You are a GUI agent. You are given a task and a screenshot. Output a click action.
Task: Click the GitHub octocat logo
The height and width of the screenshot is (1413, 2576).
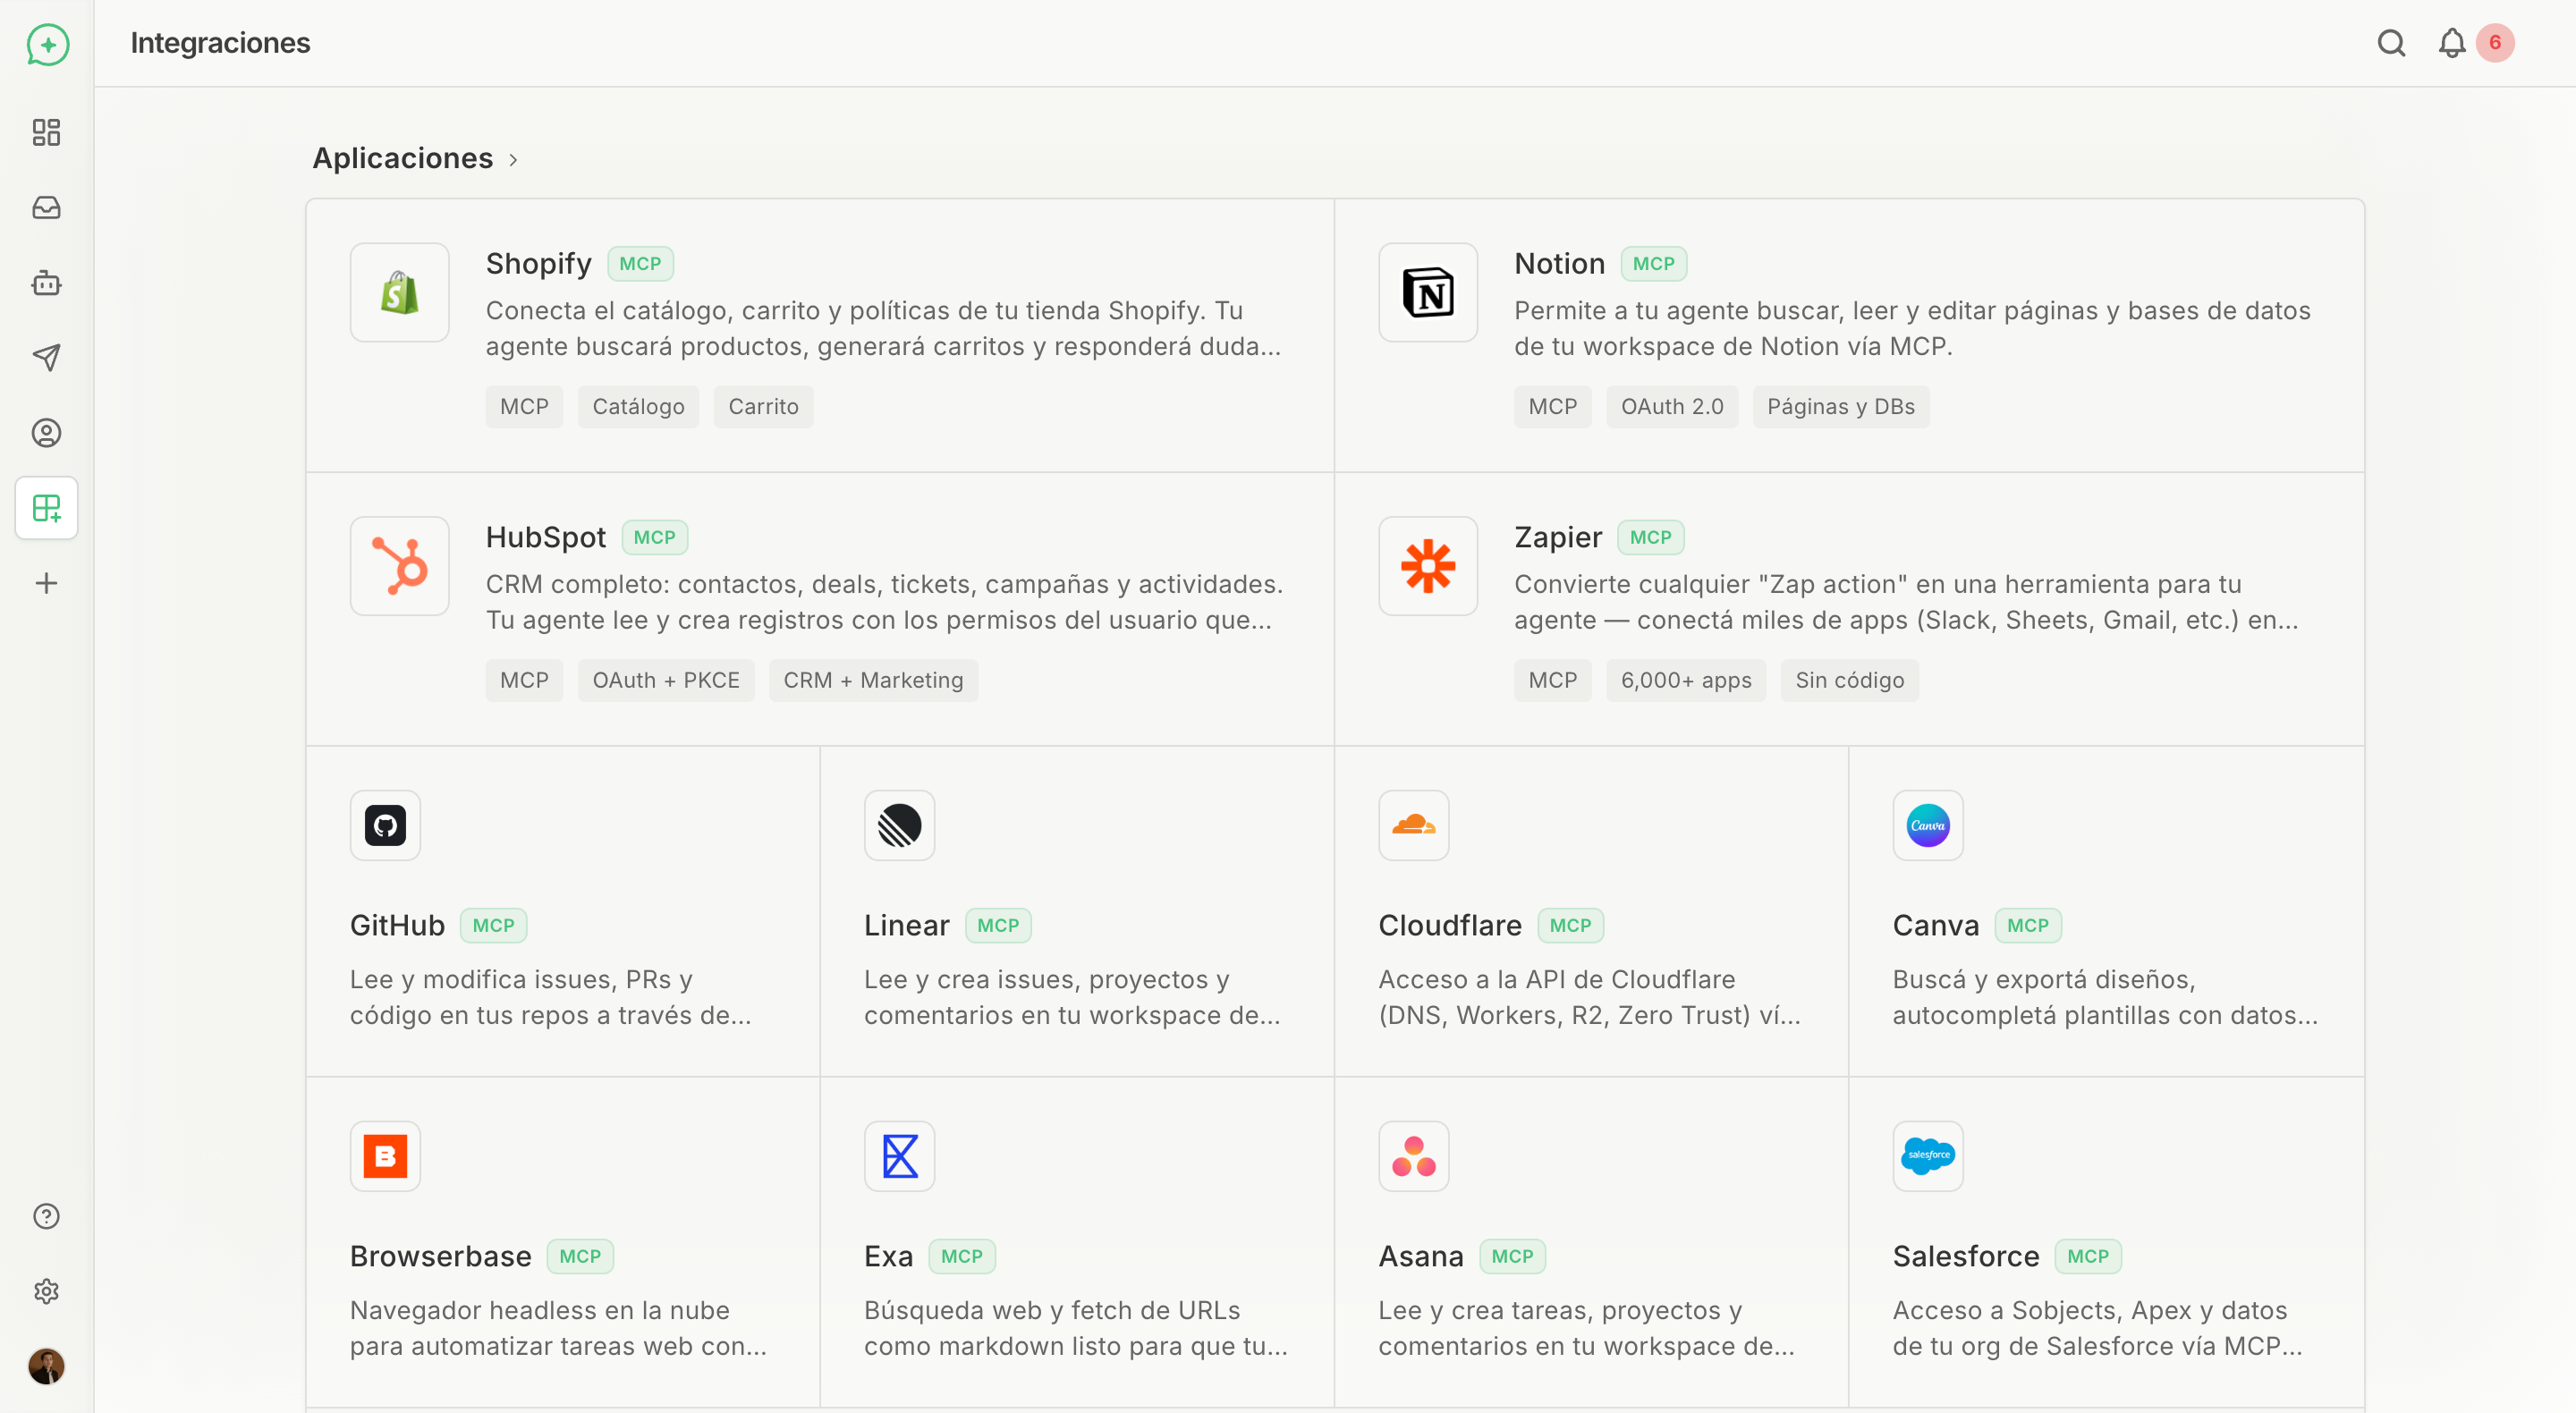385,825
